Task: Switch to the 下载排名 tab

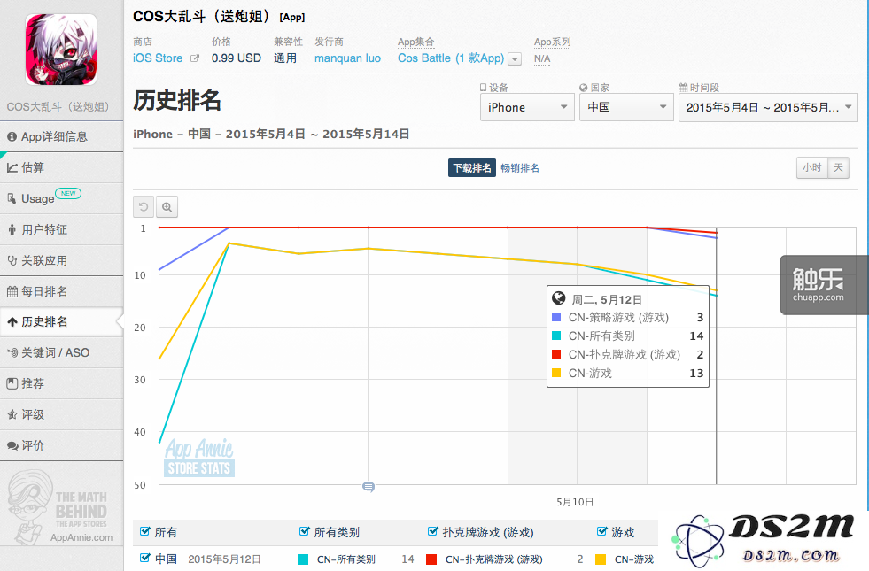Action: [x=471, y=168]
